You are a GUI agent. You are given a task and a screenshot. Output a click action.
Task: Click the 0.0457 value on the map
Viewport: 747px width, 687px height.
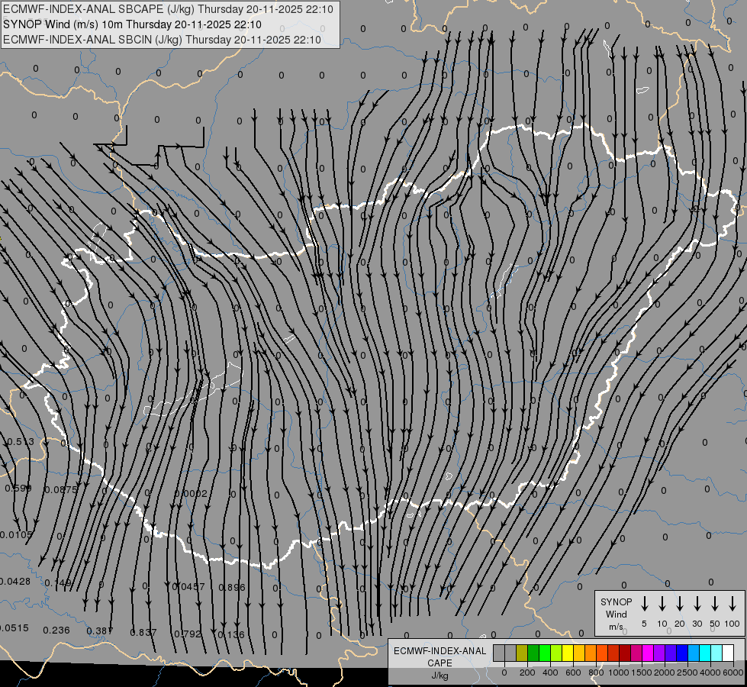pos(188,586)
